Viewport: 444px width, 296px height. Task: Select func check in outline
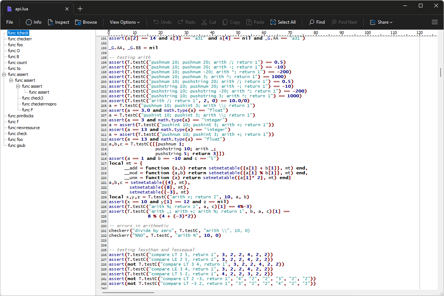[17, 134]
